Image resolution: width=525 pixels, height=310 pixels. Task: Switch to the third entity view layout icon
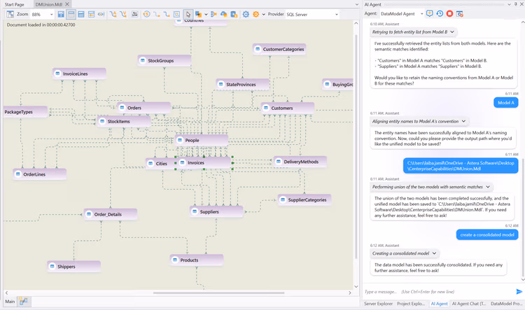[81, 15]
